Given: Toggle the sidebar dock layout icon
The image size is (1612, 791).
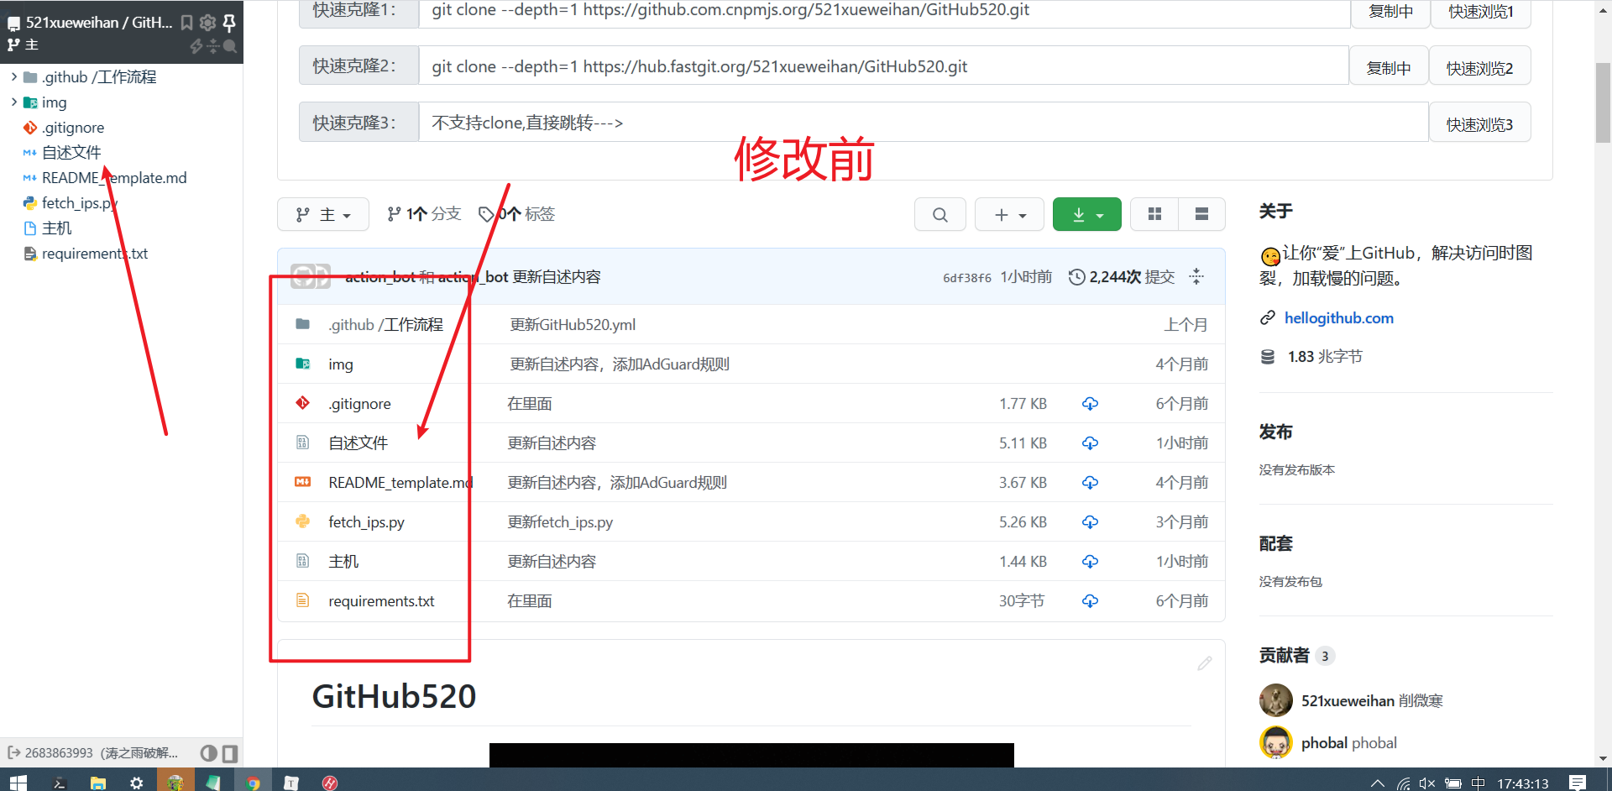Looking at the screenshot, I should [x=230, y=753].
